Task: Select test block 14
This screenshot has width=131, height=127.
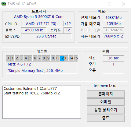Action: point(71,58)
